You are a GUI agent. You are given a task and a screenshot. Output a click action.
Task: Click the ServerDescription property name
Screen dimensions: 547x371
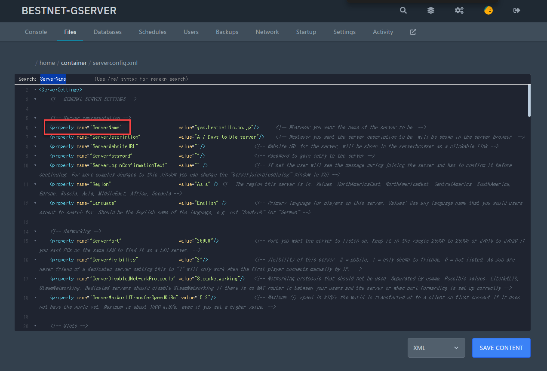[115, 137]
